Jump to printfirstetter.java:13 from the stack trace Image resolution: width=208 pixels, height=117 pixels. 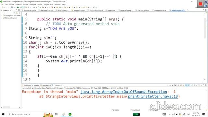(153, 96)
